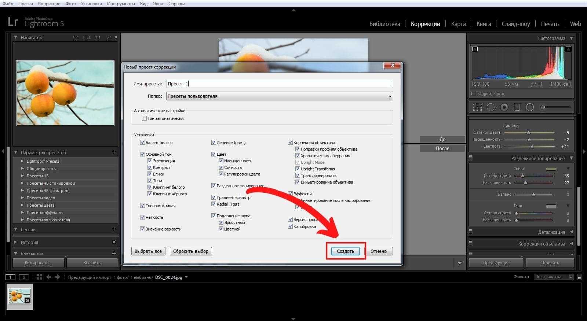Screen dimensions: 587x321
Task: Uncheck the Баланс белого option
Action: point(142,143)
